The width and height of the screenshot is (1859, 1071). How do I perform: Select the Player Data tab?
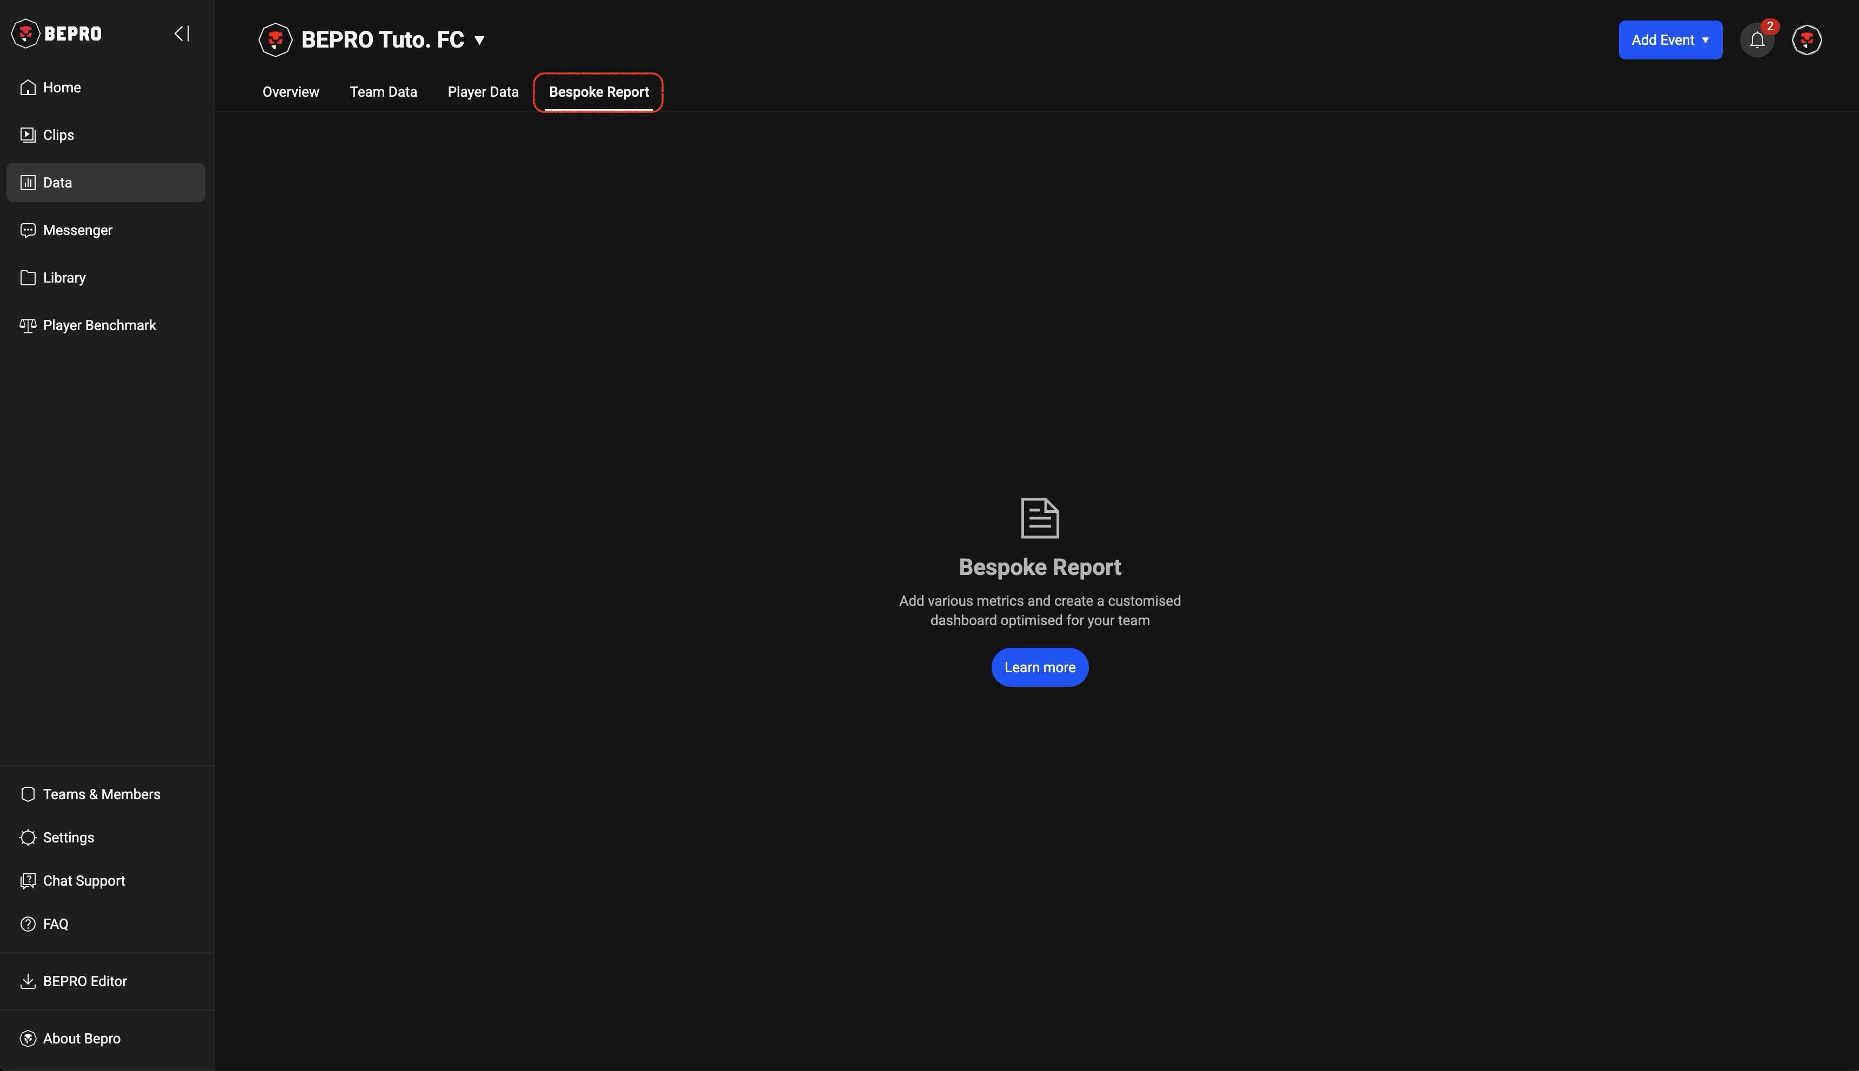click(483, 93)
